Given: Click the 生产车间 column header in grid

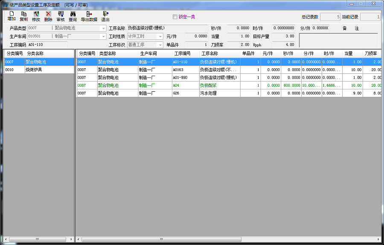Looking at the screenshot, I should click(x=148, y=54).
